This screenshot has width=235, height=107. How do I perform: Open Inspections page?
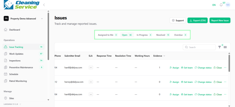tap(24, 61)
